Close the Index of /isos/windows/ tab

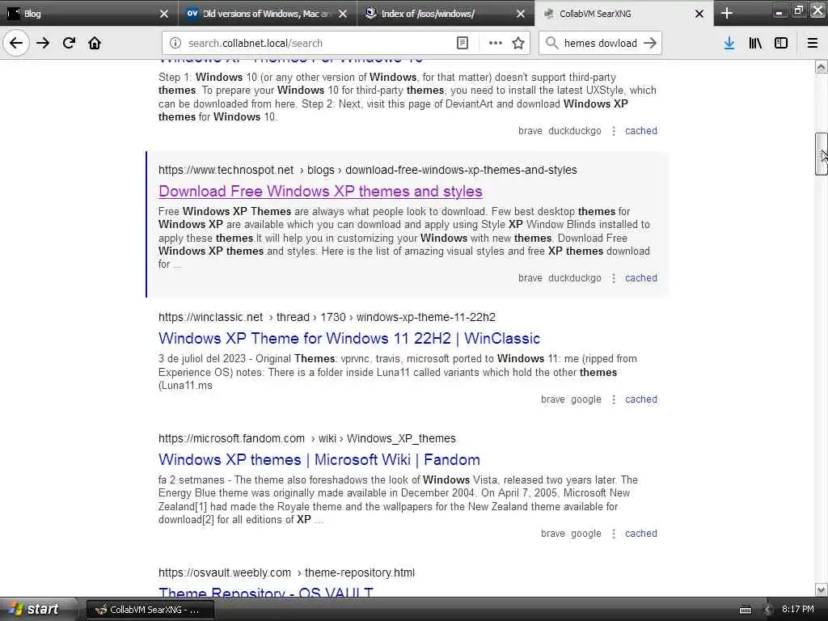tap(521, 14)
